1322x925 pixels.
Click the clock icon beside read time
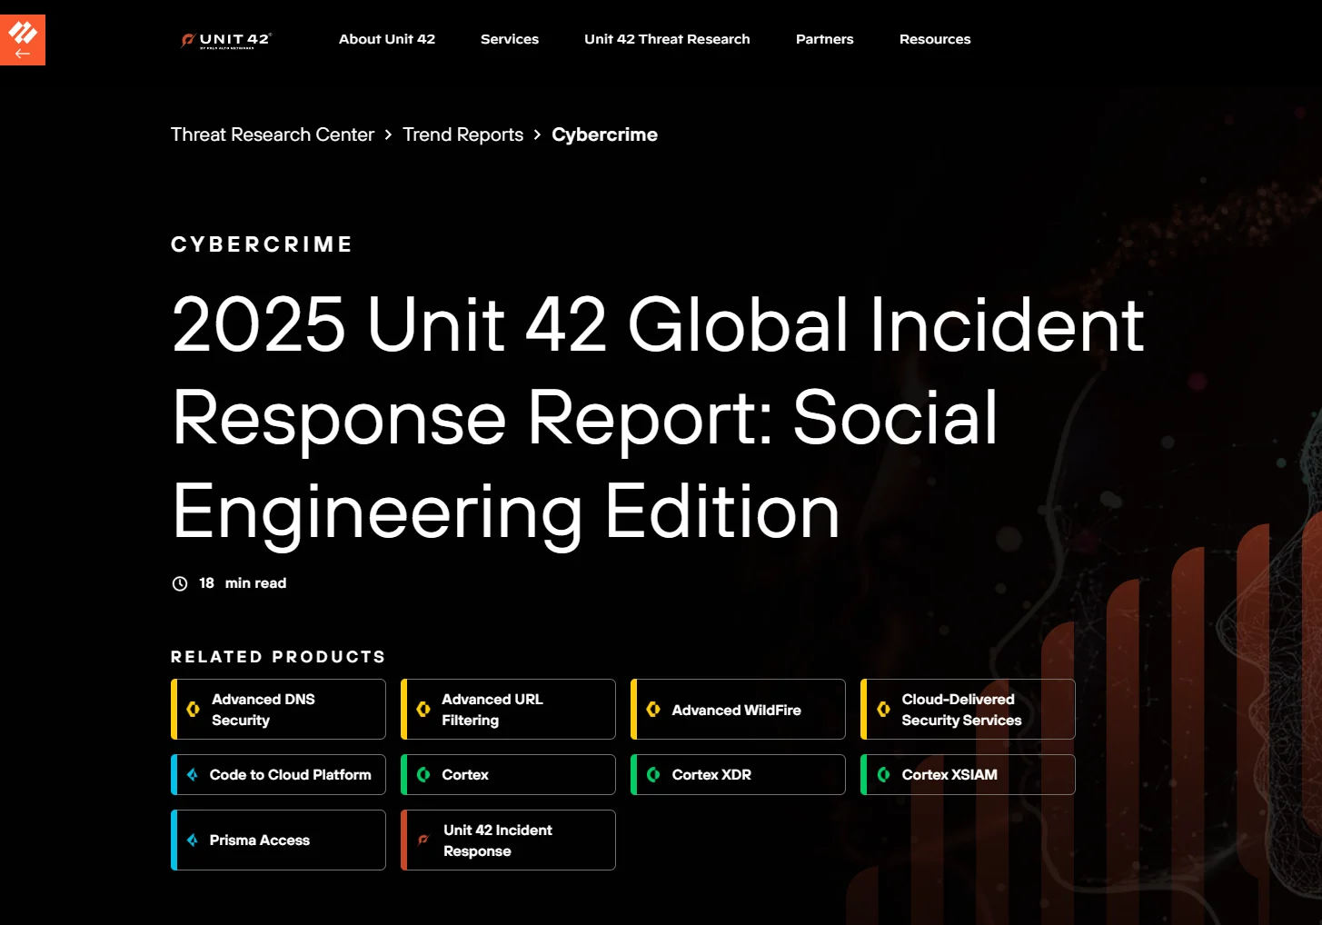coord(180,583)
